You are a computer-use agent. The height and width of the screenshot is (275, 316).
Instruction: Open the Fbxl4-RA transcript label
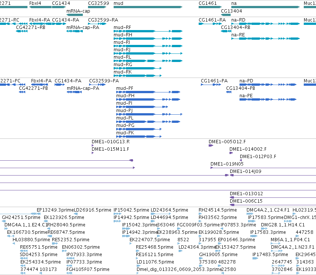(39, 20)
